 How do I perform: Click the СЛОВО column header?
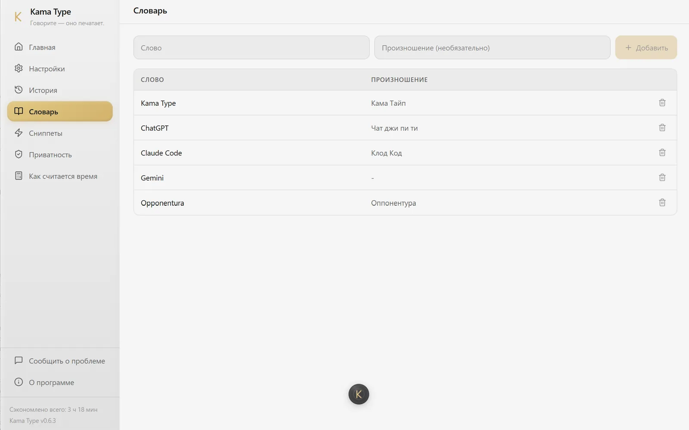pos(152,80)
